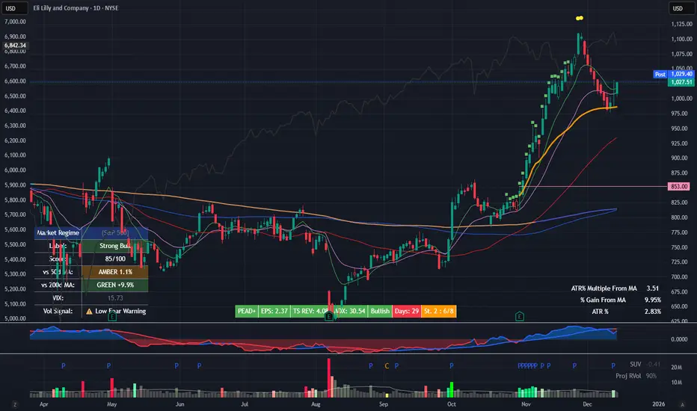The image size is (697, 411).
Task: Click the orange St. 2 : 6/8 cell
Action: (439, 311)
